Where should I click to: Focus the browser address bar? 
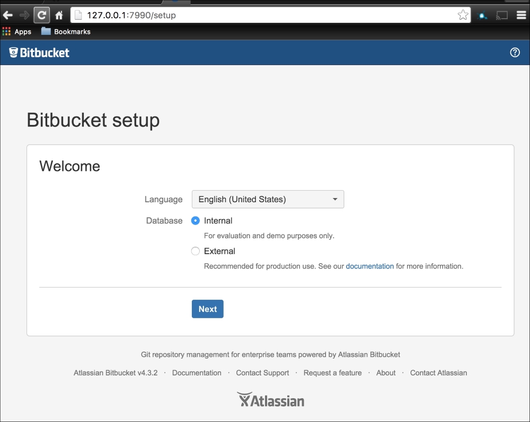click(x=265, y=15)
